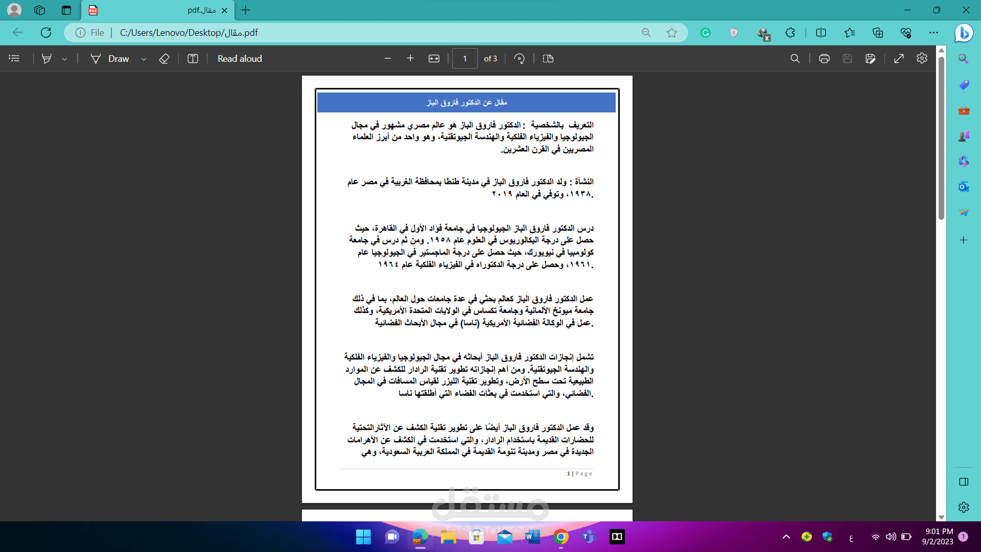Toggle Fit to width view
The image size is (981, 552).
(434, 59)
